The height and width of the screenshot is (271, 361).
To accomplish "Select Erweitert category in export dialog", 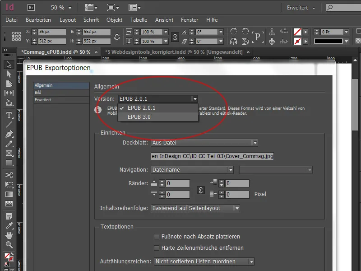I will tap(61, 100).
